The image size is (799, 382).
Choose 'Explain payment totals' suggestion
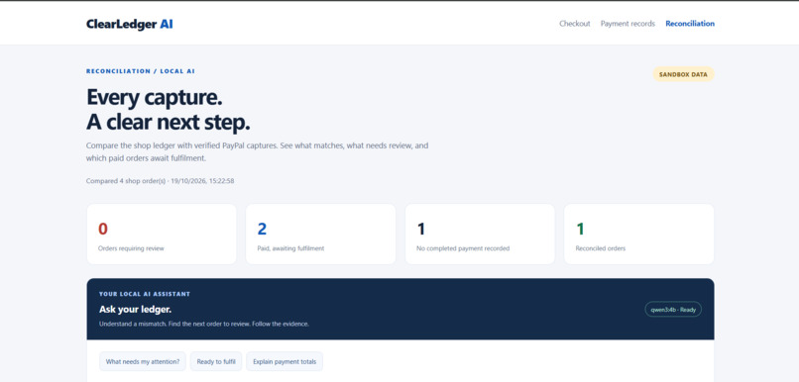click(x=285, y=361)
